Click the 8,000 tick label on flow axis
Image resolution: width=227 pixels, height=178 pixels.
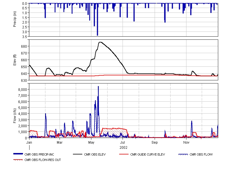(x=22, y=89)
